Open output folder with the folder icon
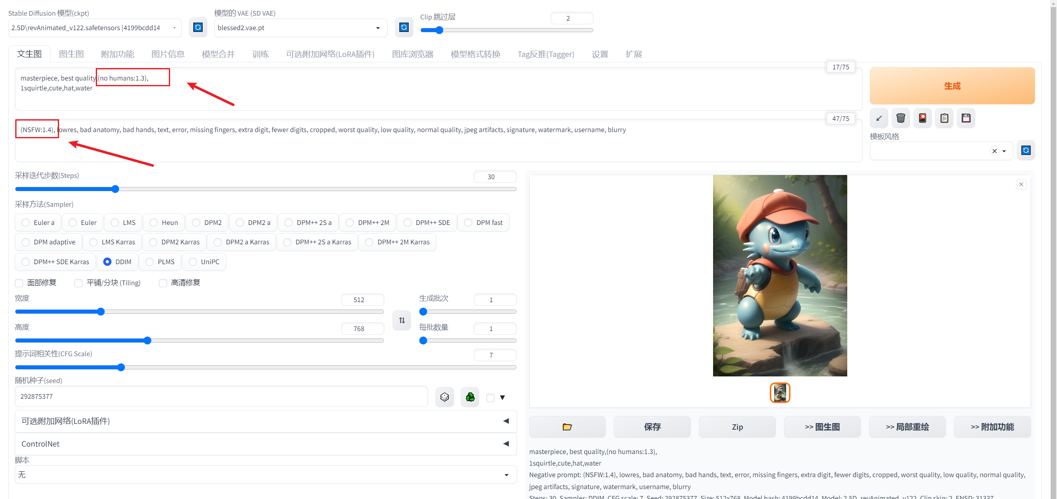 coord(567,427)
